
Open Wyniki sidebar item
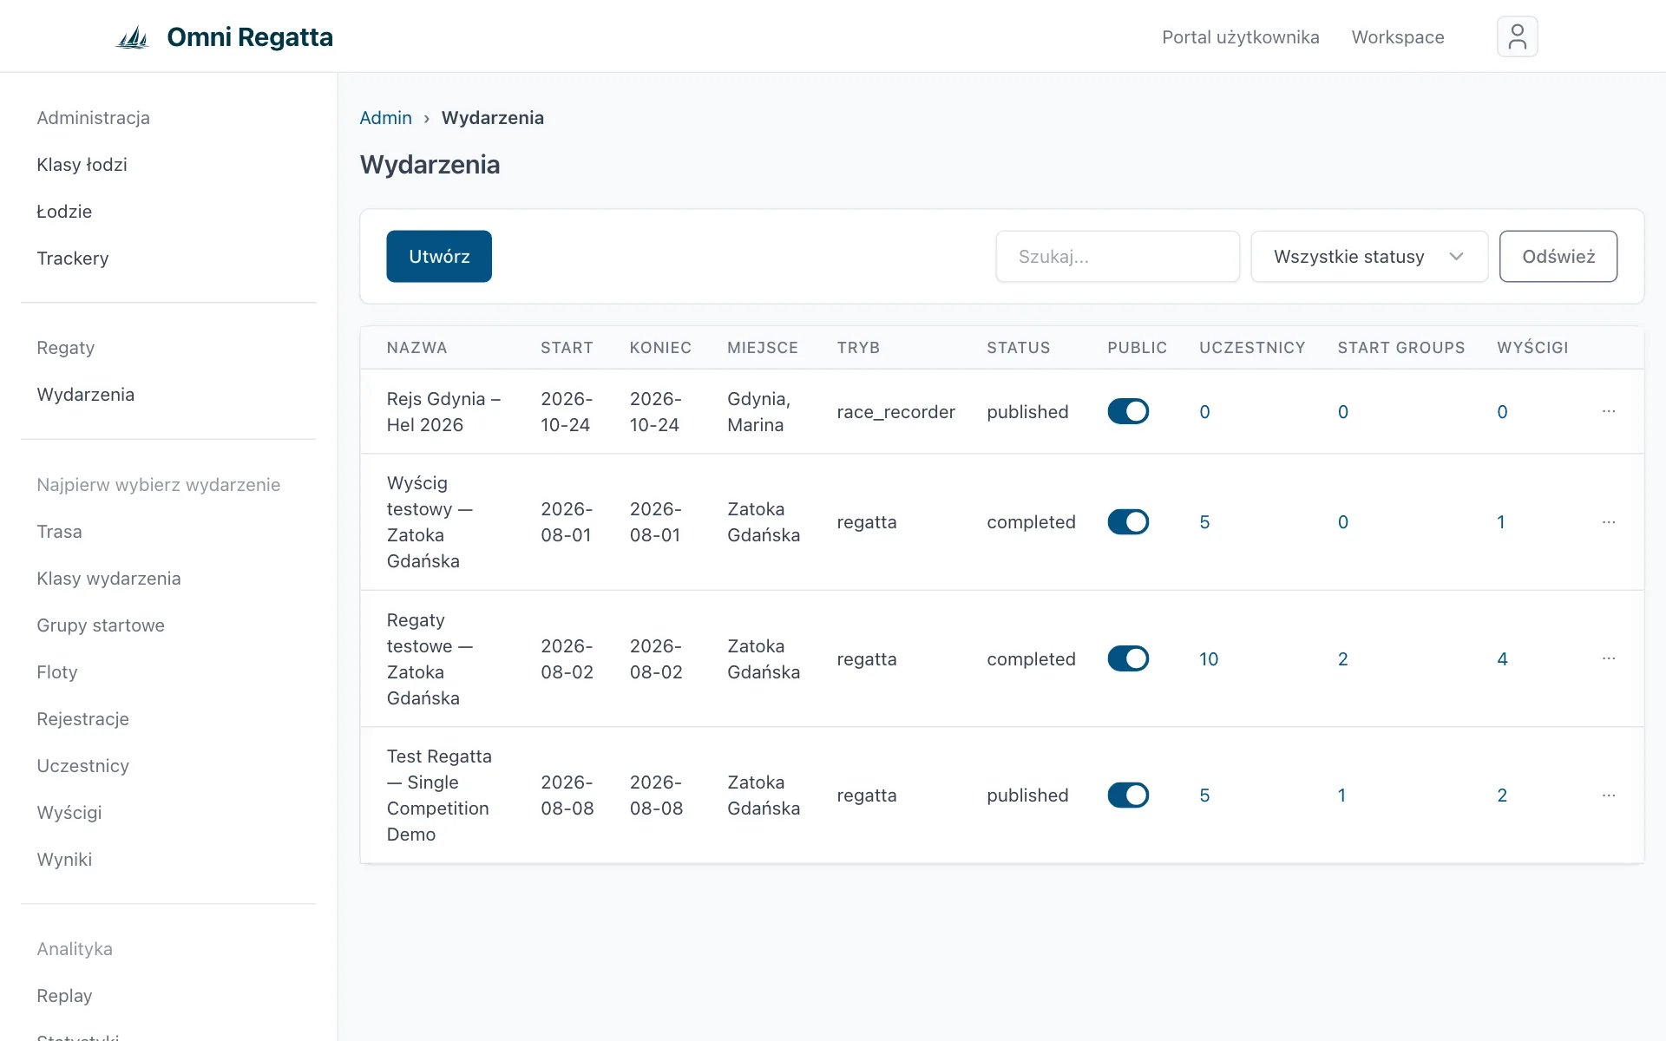[64, 860]
